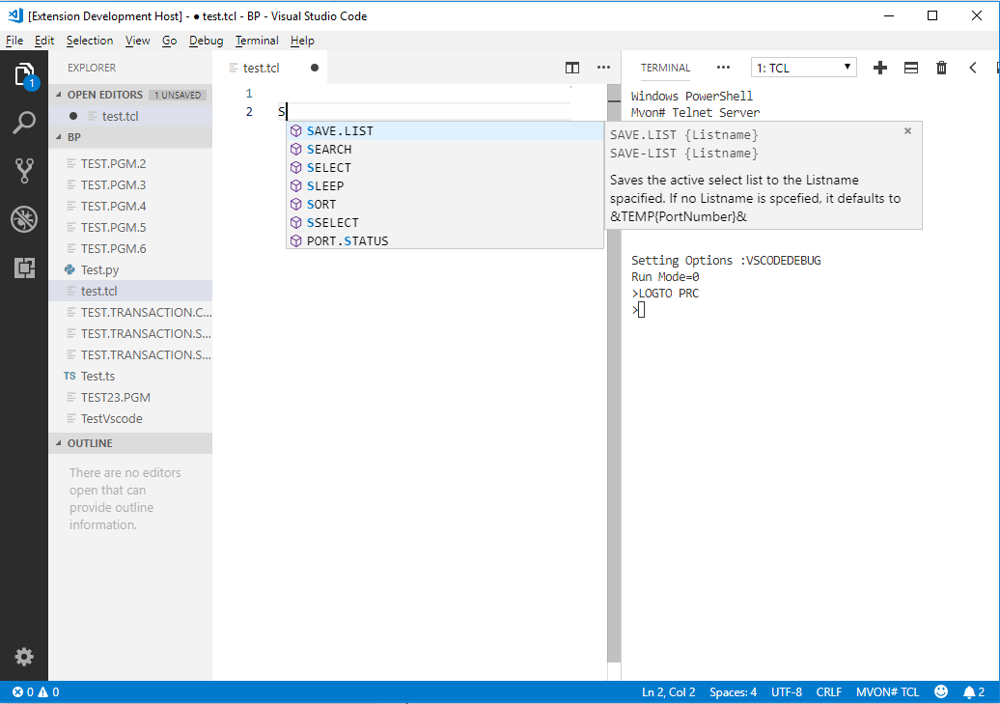Open TEST.PGM.2 in explorer
This screenshot has height=704, width=1000.
130,163
